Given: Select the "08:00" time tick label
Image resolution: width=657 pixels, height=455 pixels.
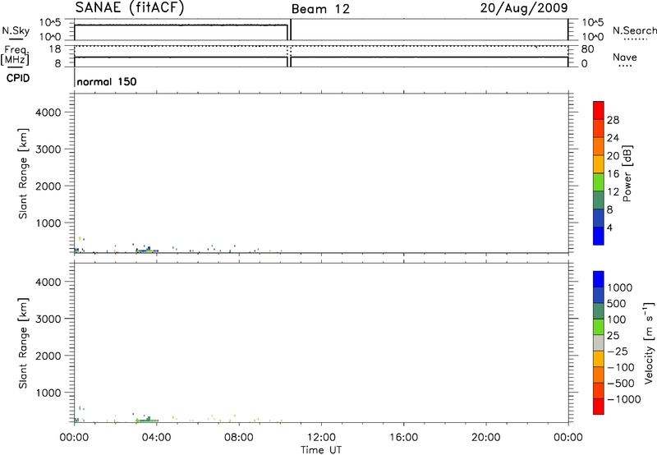Looking at the screenshot, I should (x=239, y=438).
